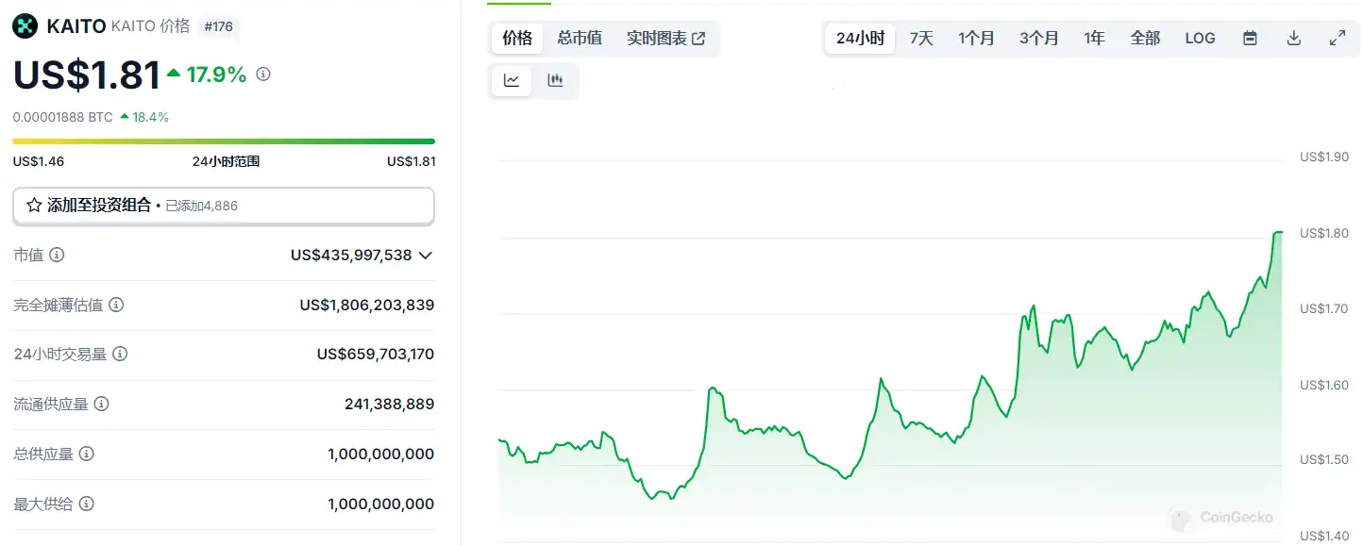Viewport: 1363px width, 546px height.
Task: Switch to line chart view
Action: coord(512,81)
